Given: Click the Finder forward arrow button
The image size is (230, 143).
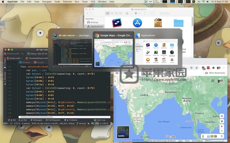Looking at the screenshot, I should click(91, 13).
